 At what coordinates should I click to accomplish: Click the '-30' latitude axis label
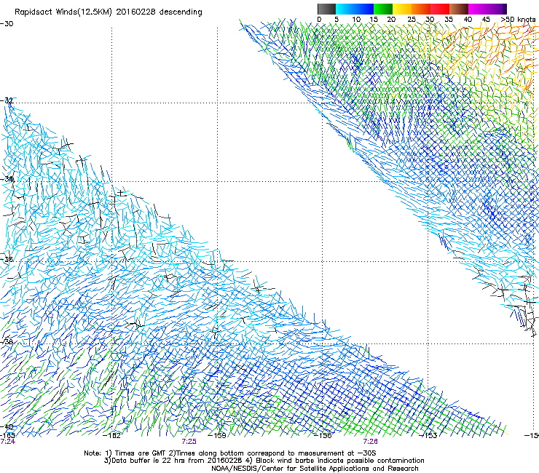click(7, 23)
